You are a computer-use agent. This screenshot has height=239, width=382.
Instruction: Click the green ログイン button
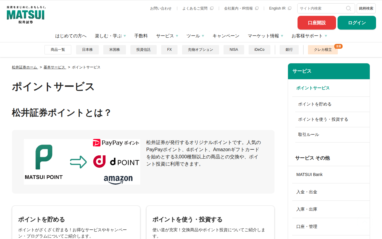[x=357, y=23]
